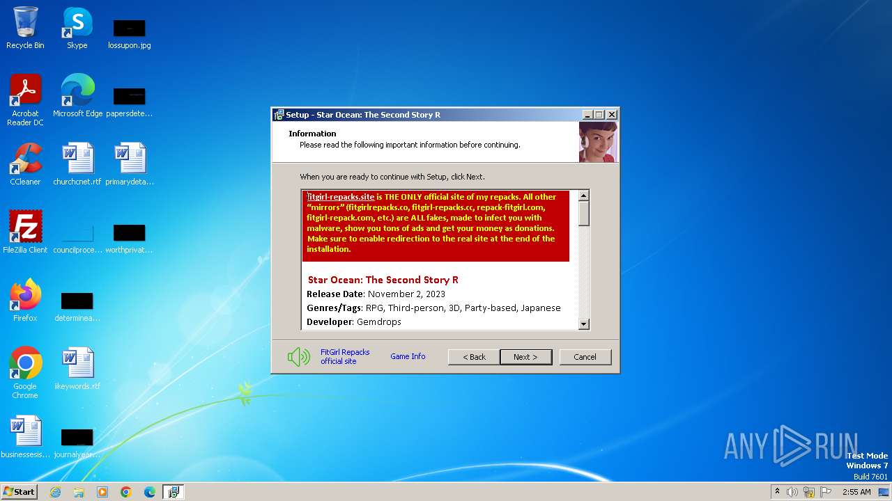Image resolution: width=892 pixels, height=501 pixels.
Task: Select the journalyear... desktop file
Action: (x=77, y=443)
